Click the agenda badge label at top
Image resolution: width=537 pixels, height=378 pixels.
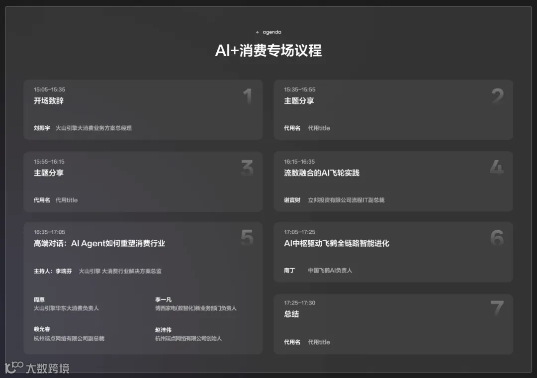click(x=271, y=32)
